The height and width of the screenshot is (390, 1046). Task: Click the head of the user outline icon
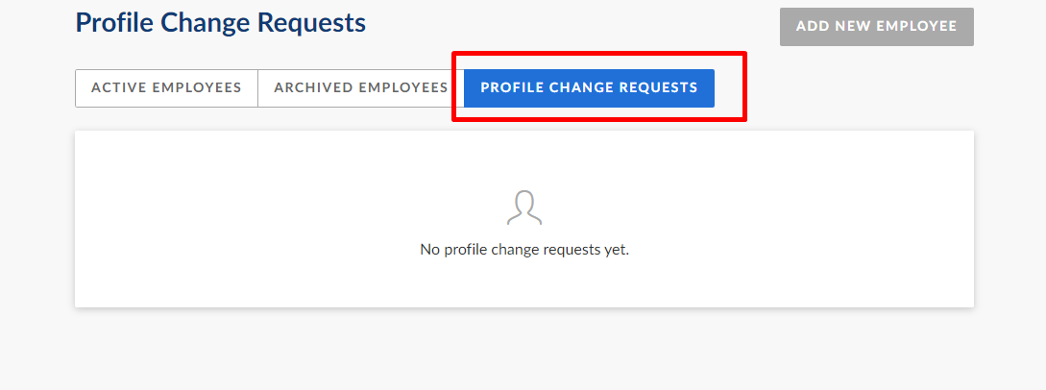click(524, 202)
